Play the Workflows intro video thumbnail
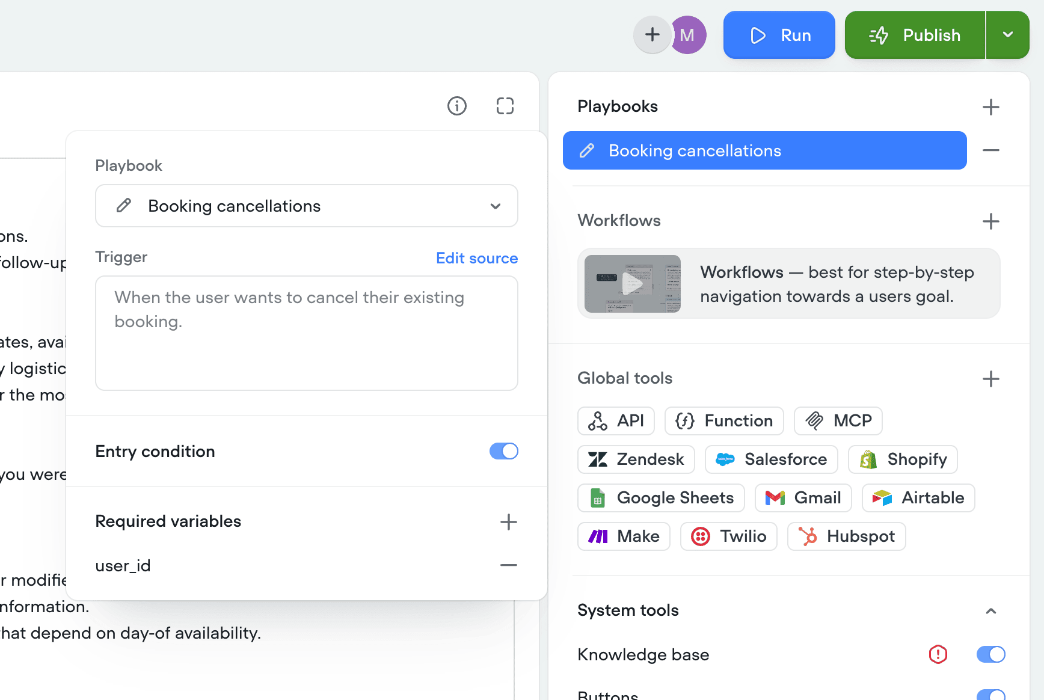 [x=633, y=284]
